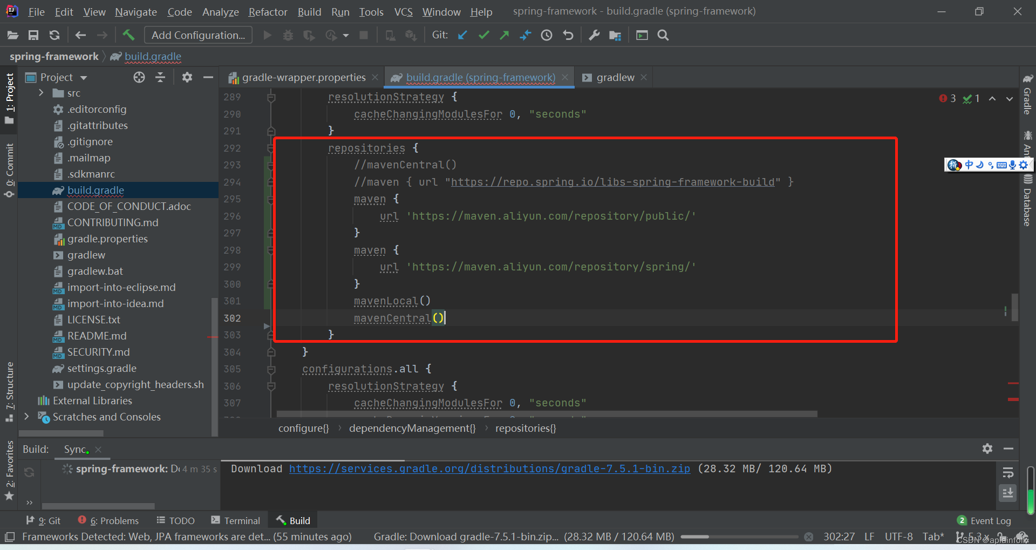Screen dimensions: 1036x550
Task: Select settings.gradle in project tree
Action: [x=101, y=368]
